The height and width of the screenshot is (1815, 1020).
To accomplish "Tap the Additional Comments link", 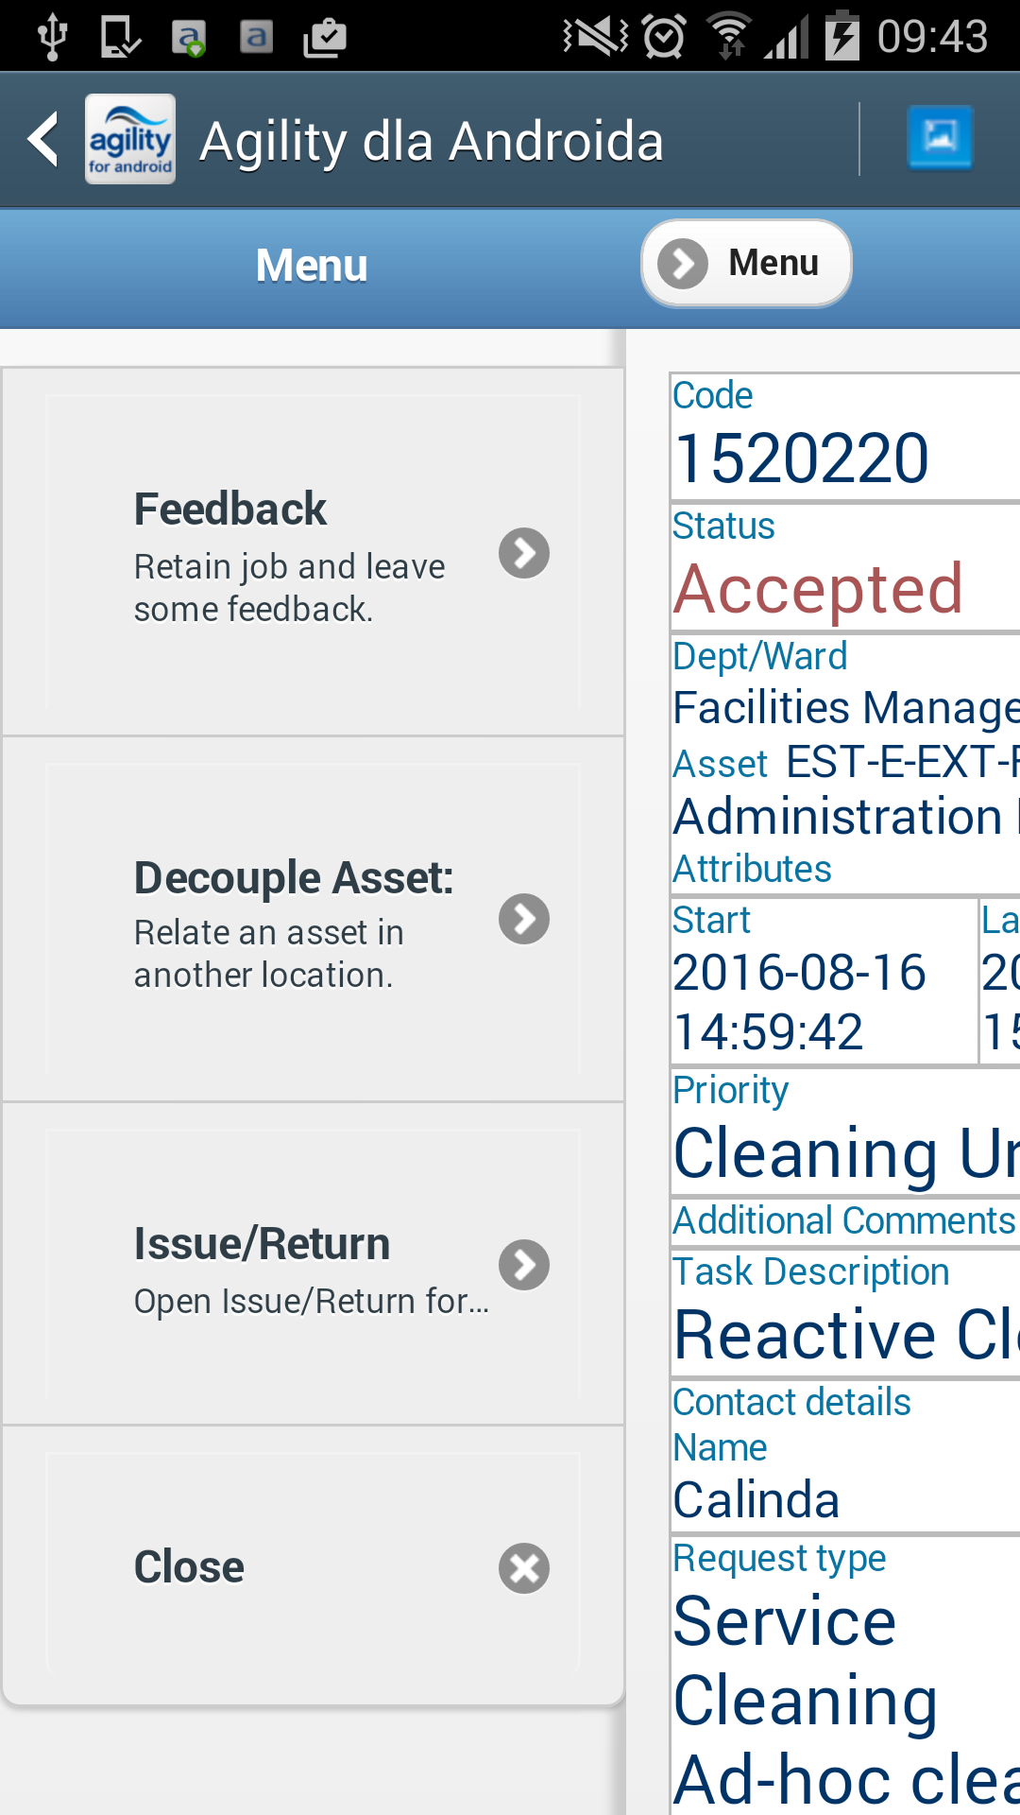I will [x=843, y=1221].
